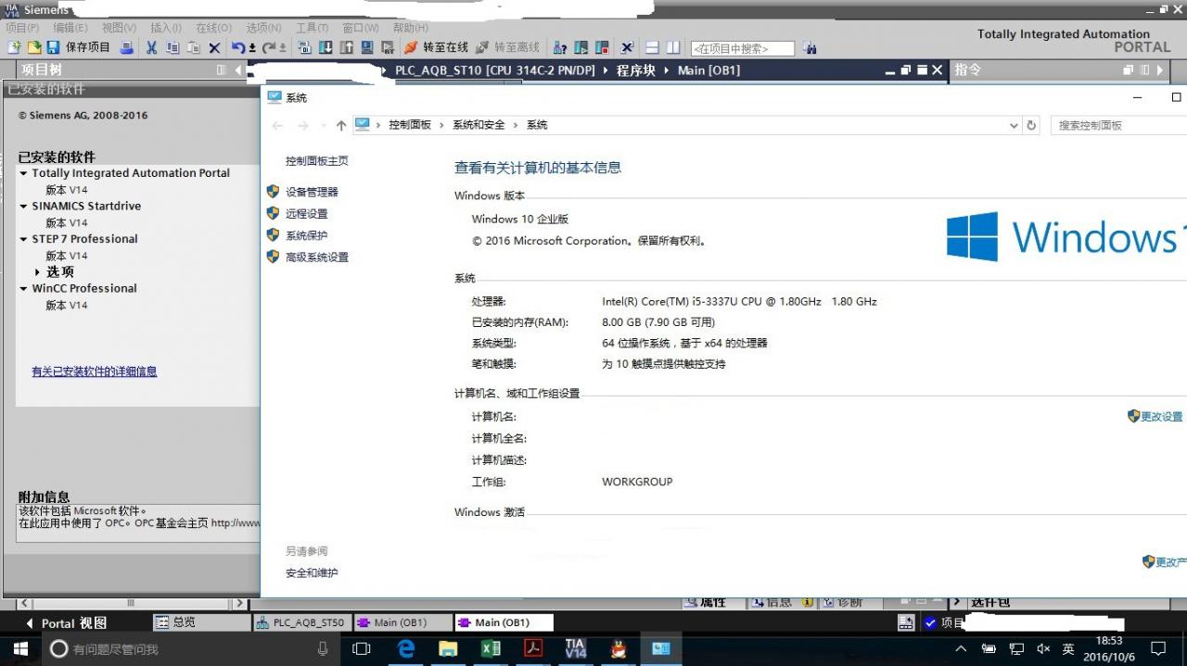The image size is (1187, 666).
Task: Collapse Totally Integrated Automation Portal entry
Action: coord(24,173)
